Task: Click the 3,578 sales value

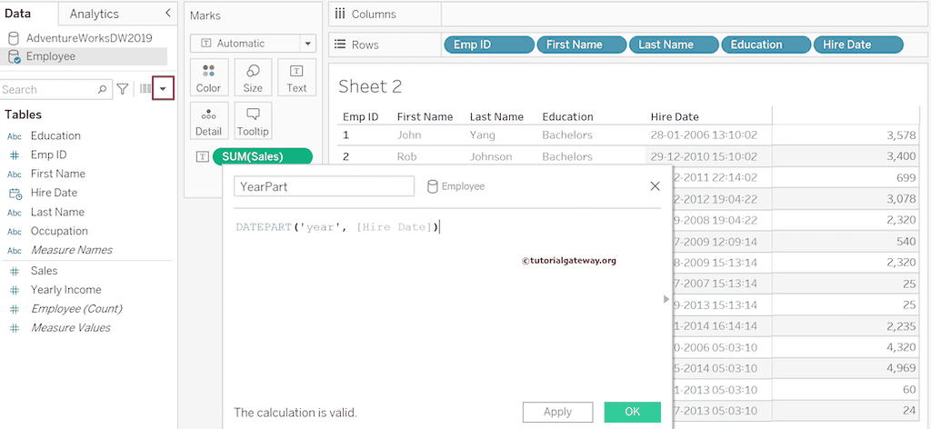Action: (901, 135)
